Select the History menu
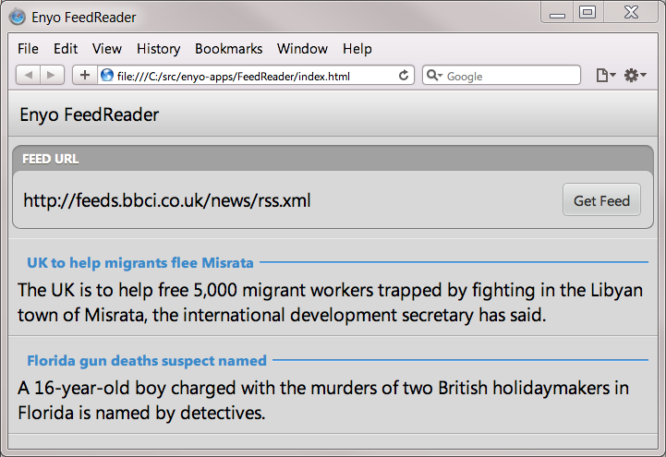 158,49
